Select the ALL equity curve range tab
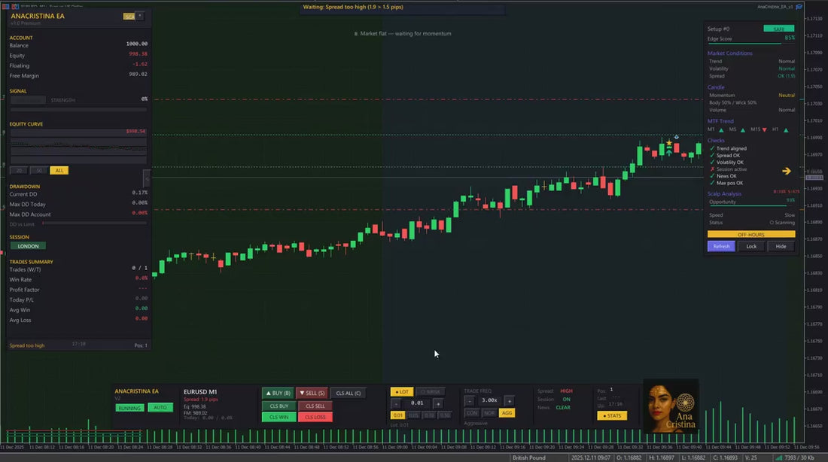 coord(59,171)
